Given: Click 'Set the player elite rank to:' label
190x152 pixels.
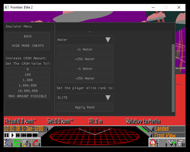Looking at the screenshot, I should point(85,88).
